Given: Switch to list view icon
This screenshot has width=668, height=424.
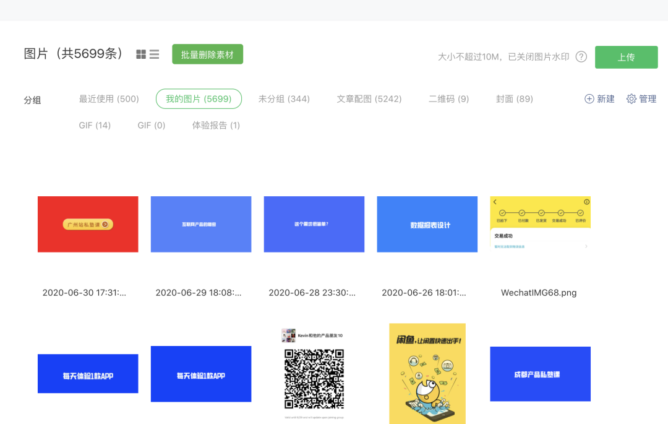Looking at the screenshot, I should (x=154, y=54).
